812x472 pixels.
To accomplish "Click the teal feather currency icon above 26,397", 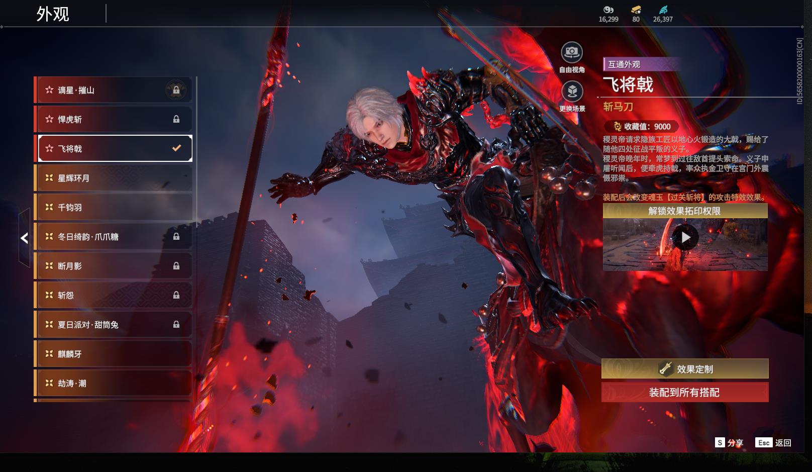I will pyautogui.click(x=663, y=10).
